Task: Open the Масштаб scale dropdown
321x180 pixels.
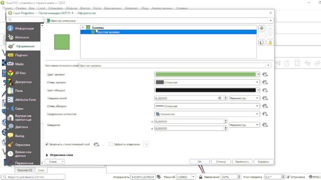Action: (193, 177)
